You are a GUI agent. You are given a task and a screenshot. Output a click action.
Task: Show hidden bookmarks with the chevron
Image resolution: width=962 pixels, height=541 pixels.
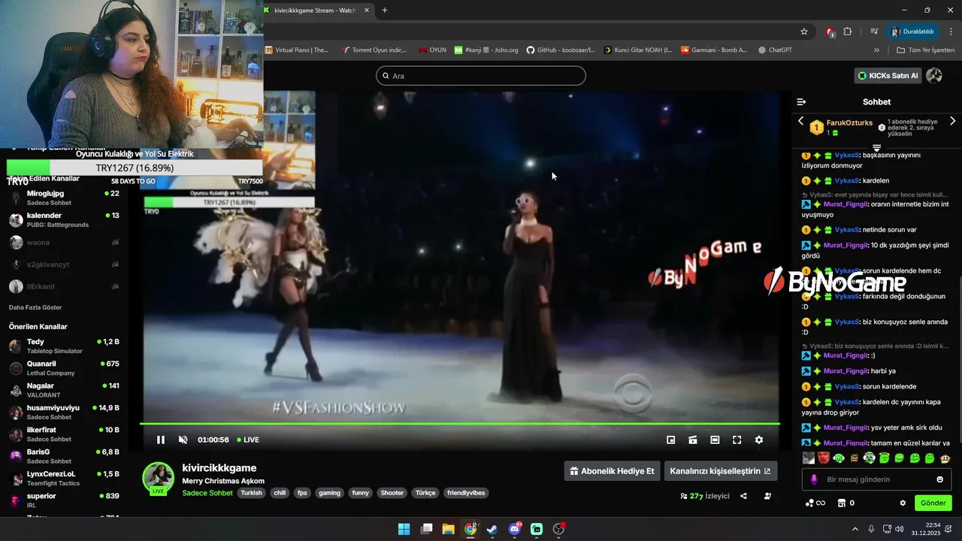point(876,50)
